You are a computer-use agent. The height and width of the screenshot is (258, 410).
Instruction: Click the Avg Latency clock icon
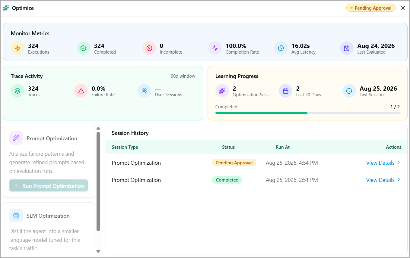pyautogui.click(x=281, y=48)
